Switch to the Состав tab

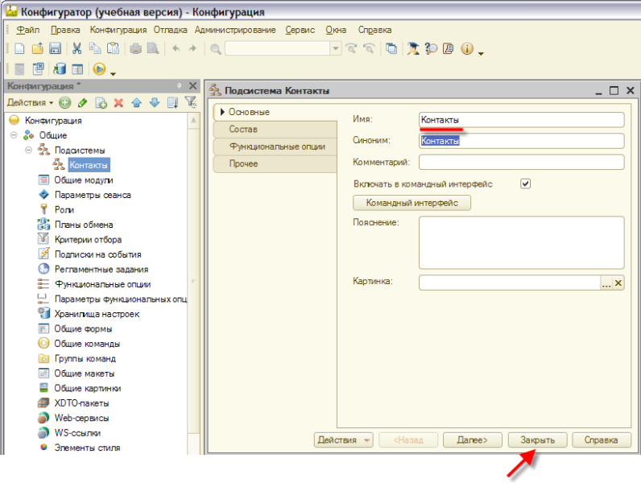pos(243,130)
